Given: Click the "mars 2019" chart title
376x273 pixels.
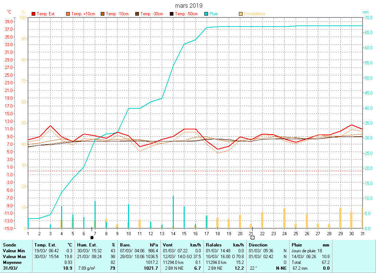Looking at the screenshot, I should tap(189, 5).
